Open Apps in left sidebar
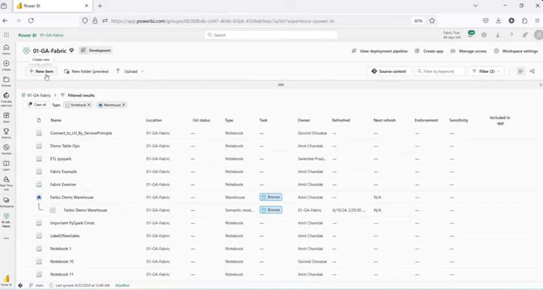Viewport: 543px width, 290px height. coord(6,117)
